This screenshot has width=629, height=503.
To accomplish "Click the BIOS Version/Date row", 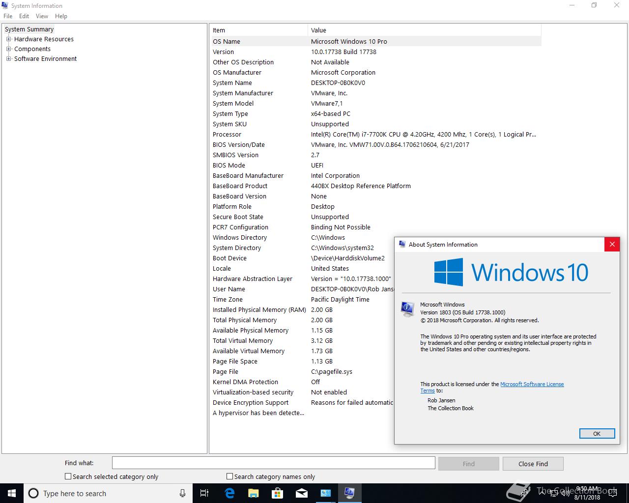I will 376,144.
